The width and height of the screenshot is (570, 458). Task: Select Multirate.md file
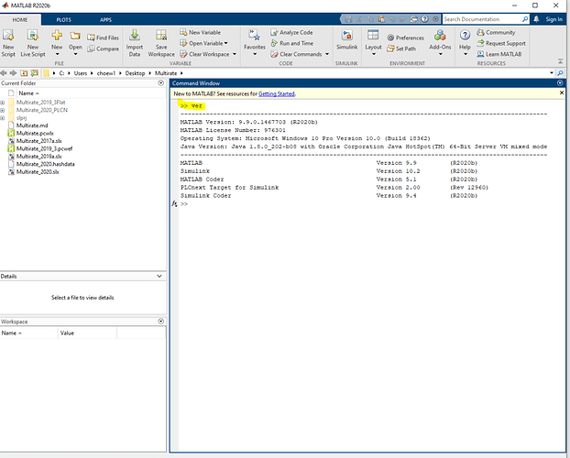(x=32, y=125)
